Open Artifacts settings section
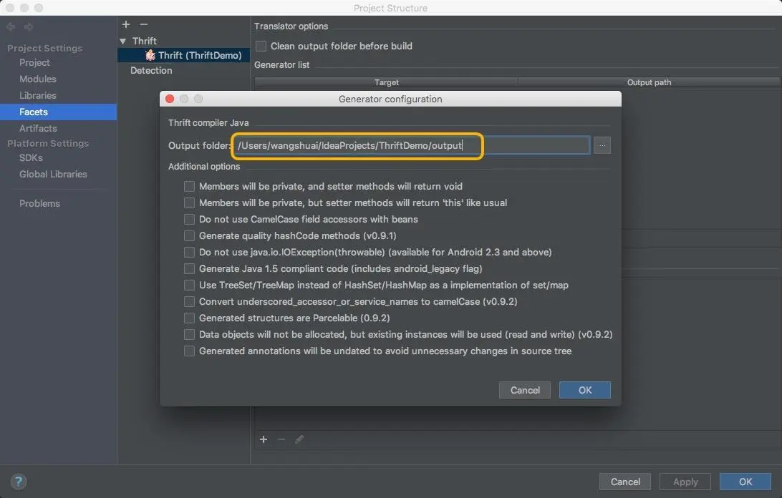 click(x=38, y=128)
